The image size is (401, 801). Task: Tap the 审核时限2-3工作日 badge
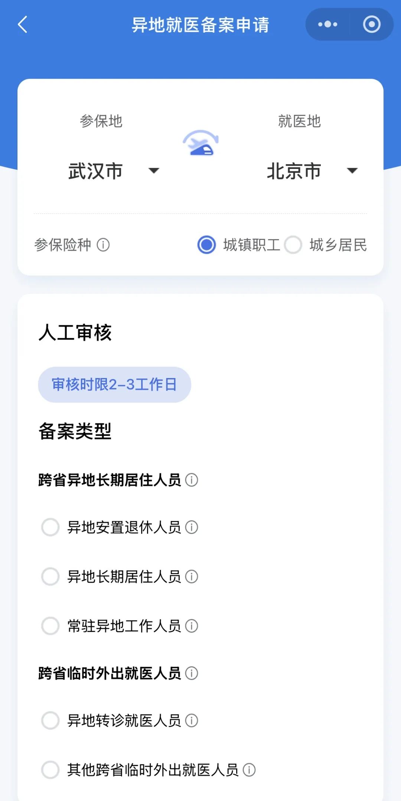click(x=114, y=385)
